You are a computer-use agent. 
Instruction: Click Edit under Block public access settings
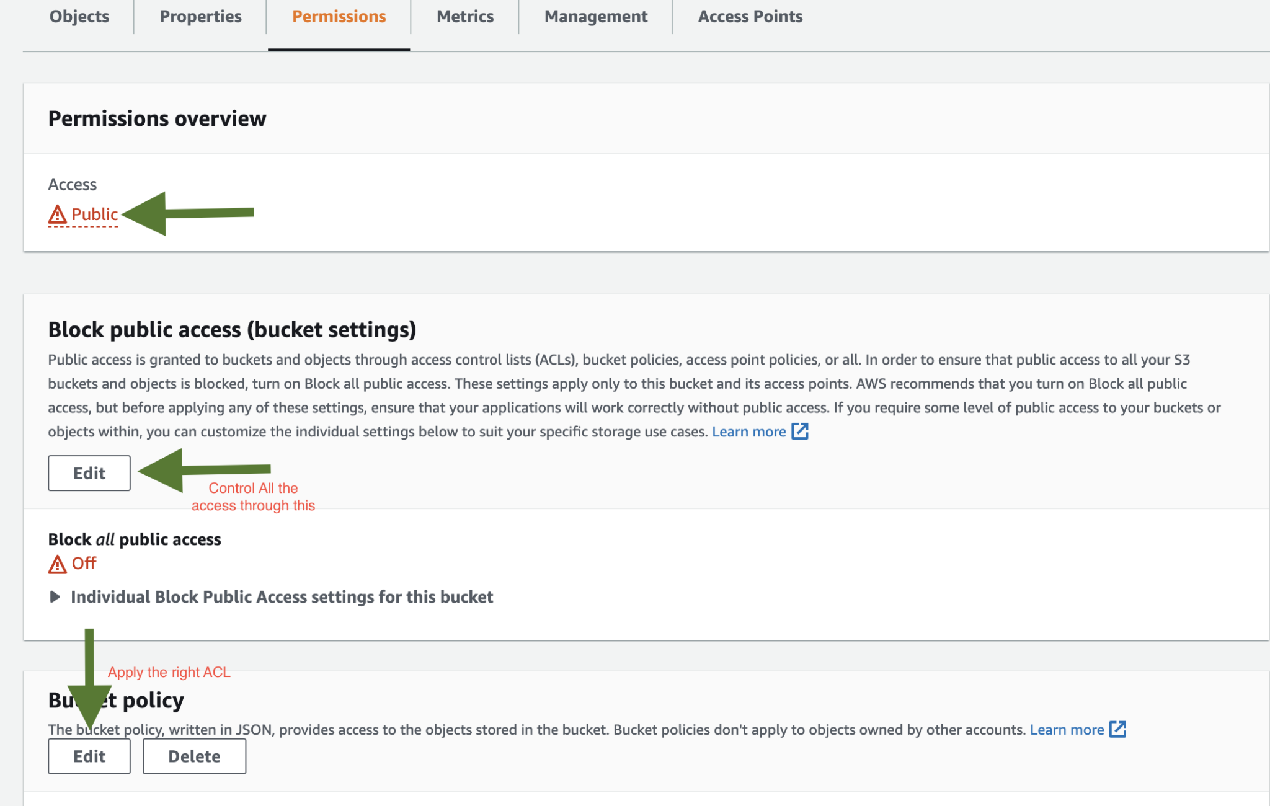pyautogui.click(x=89, y=473)
